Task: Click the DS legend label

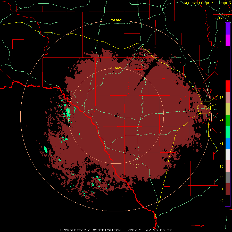Action: (221, 155)
